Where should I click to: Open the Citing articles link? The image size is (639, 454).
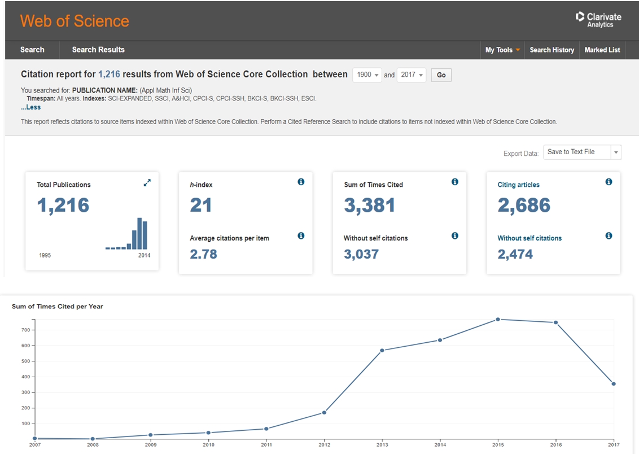coord(518,185)
